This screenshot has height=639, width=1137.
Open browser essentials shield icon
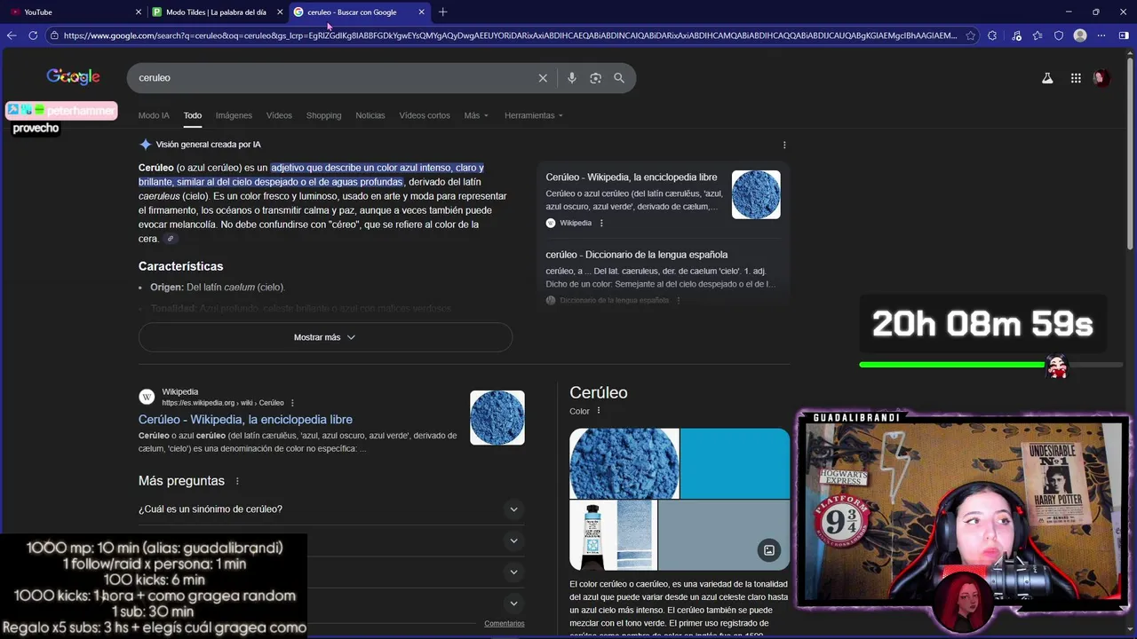pyautogui.click(x=1058, y=35)
